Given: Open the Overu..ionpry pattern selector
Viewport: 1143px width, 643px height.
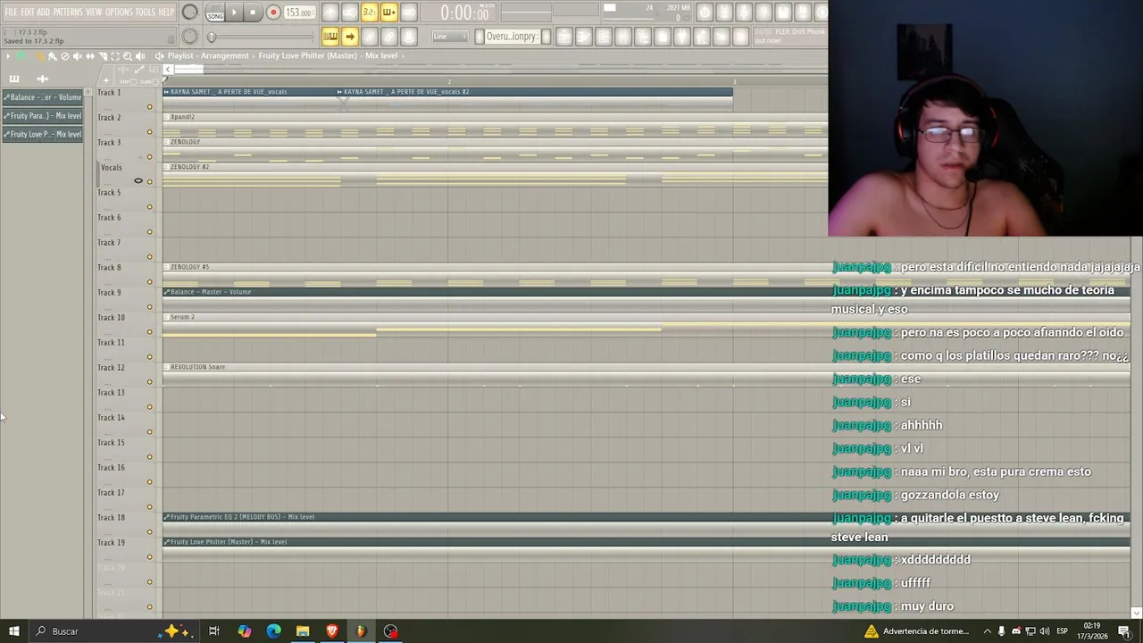Looking at the screenshot, I should (x=513, y=37).
